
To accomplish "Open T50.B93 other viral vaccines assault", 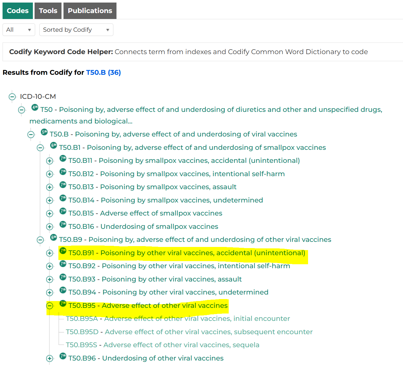I will click(155, 279).
